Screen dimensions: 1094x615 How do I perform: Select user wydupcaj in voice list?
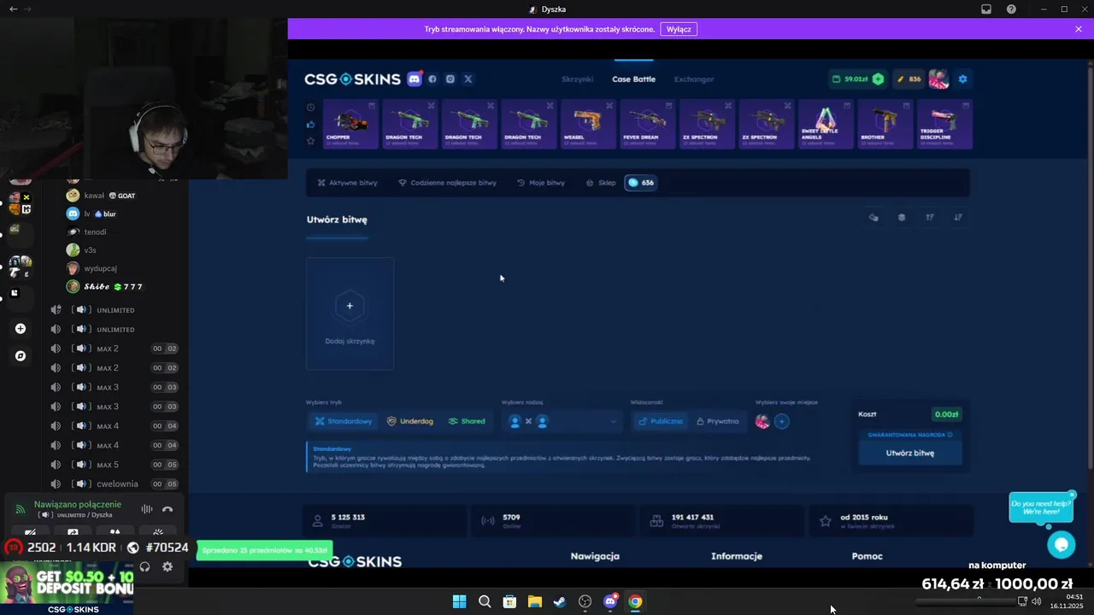[100, 268]
